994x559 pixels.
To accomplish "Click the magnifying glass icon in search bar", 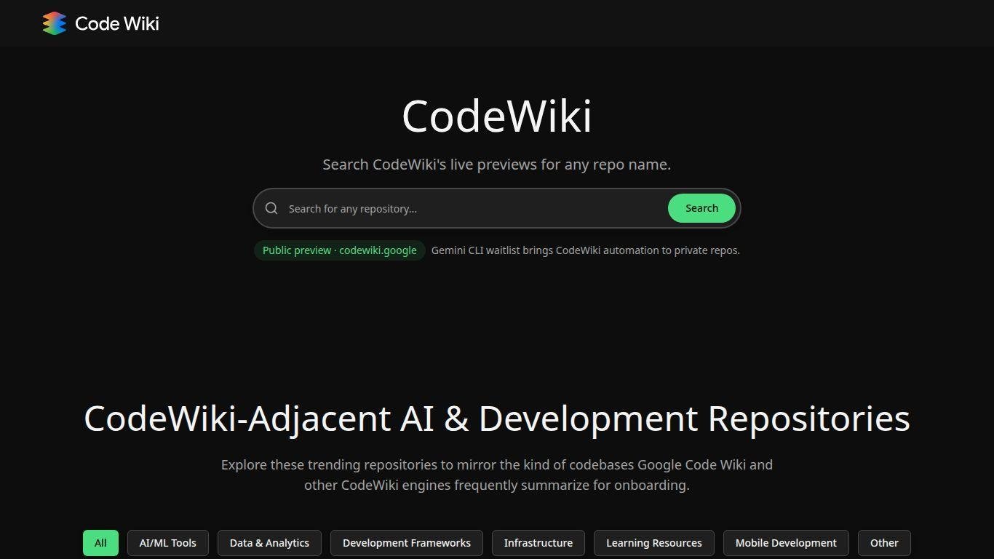I will tap(271, 208).
